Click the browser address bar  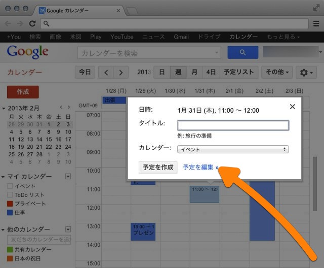click(174, 24)
